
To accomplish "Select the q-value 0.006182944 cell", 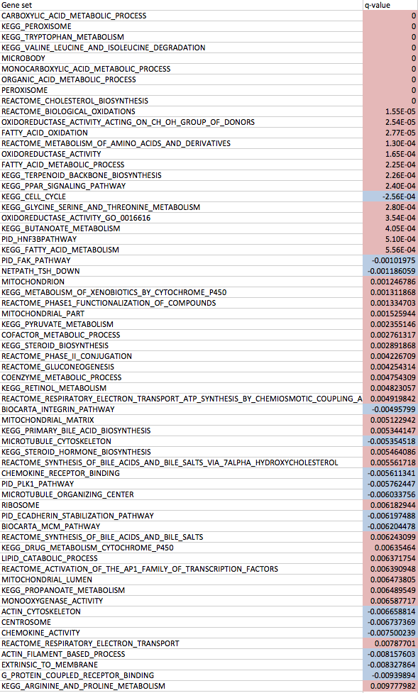I will tap(390, 505).
